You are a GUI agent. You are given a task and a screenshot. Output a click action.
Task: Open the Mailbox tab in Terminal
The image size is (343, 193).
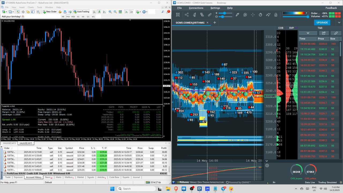69,177
